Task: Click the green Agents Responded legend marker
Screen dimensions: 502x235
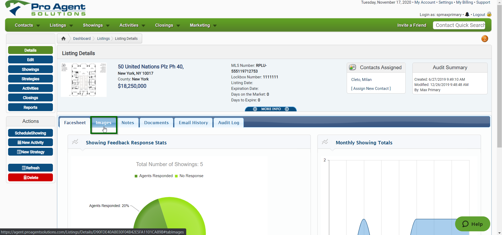Action: tap(136, 176)
